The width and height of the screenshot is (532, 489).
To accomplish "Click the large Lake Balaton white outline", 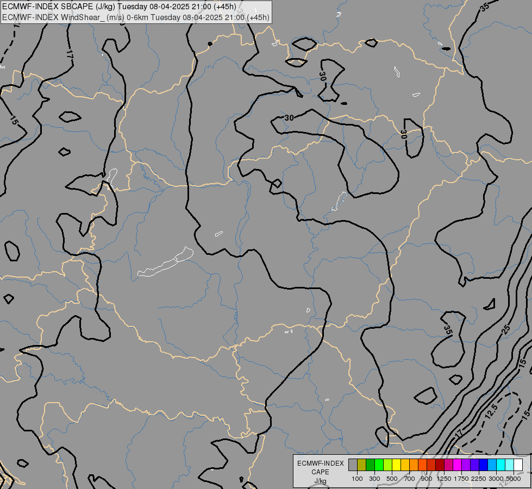I will click(166, 262).
